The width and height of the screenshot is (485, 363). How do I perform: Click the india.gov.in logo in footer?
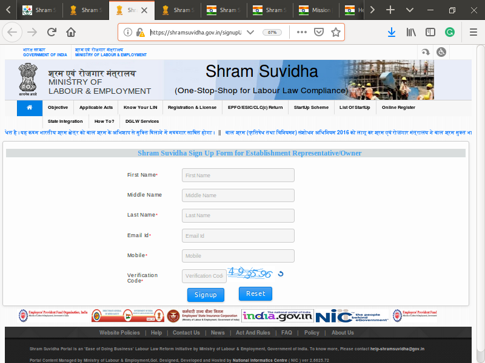click(x=277, y=315)
